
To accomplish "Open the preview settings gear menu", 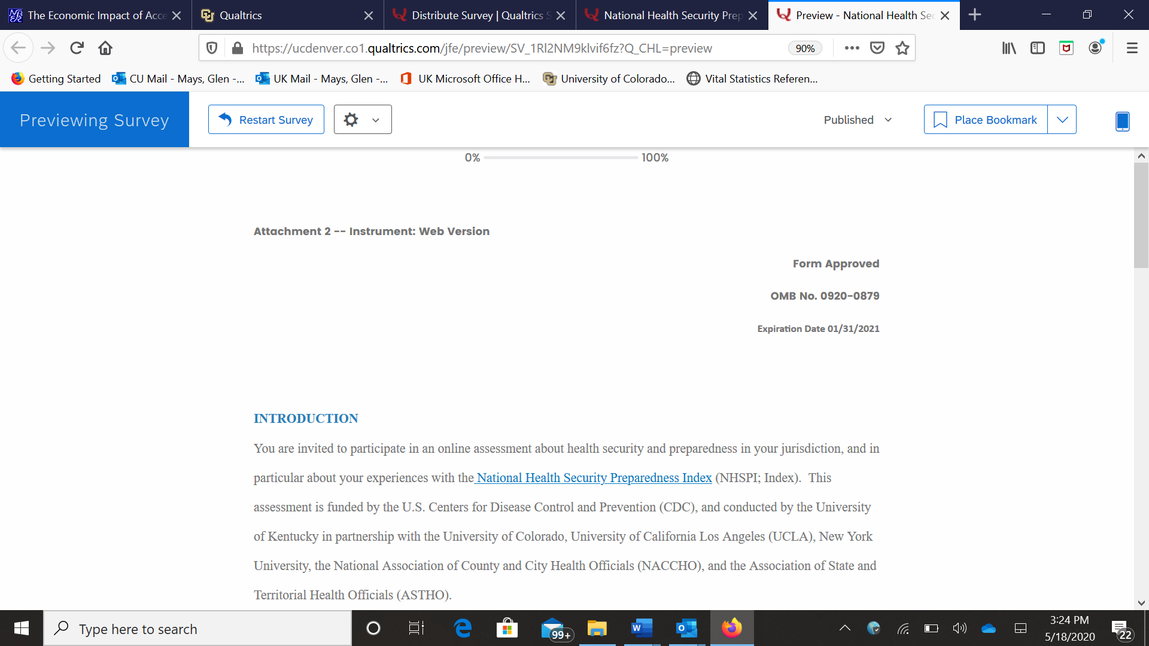I will click(x=362, y=120).
